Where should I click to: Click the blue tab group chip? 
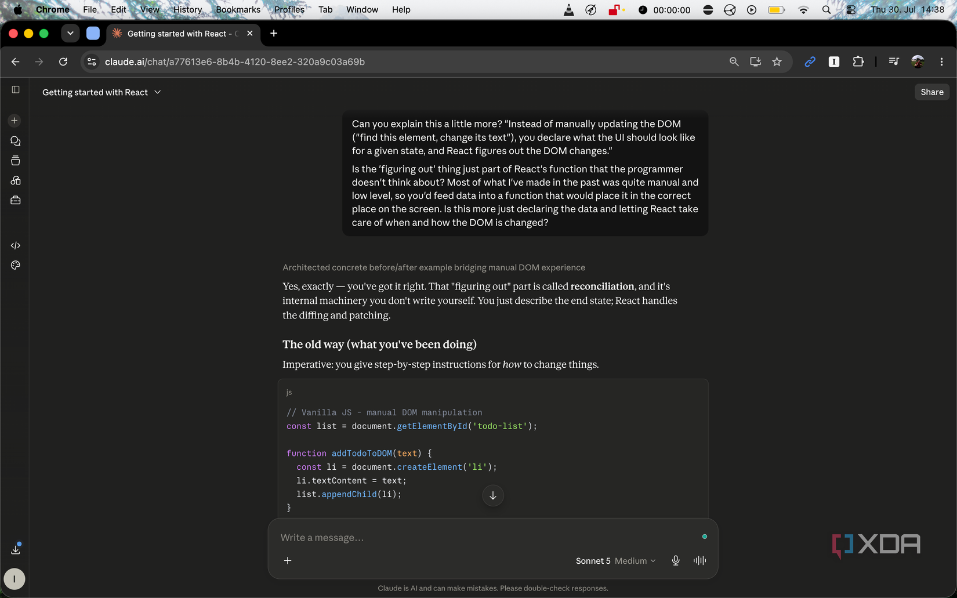[93, 34]
